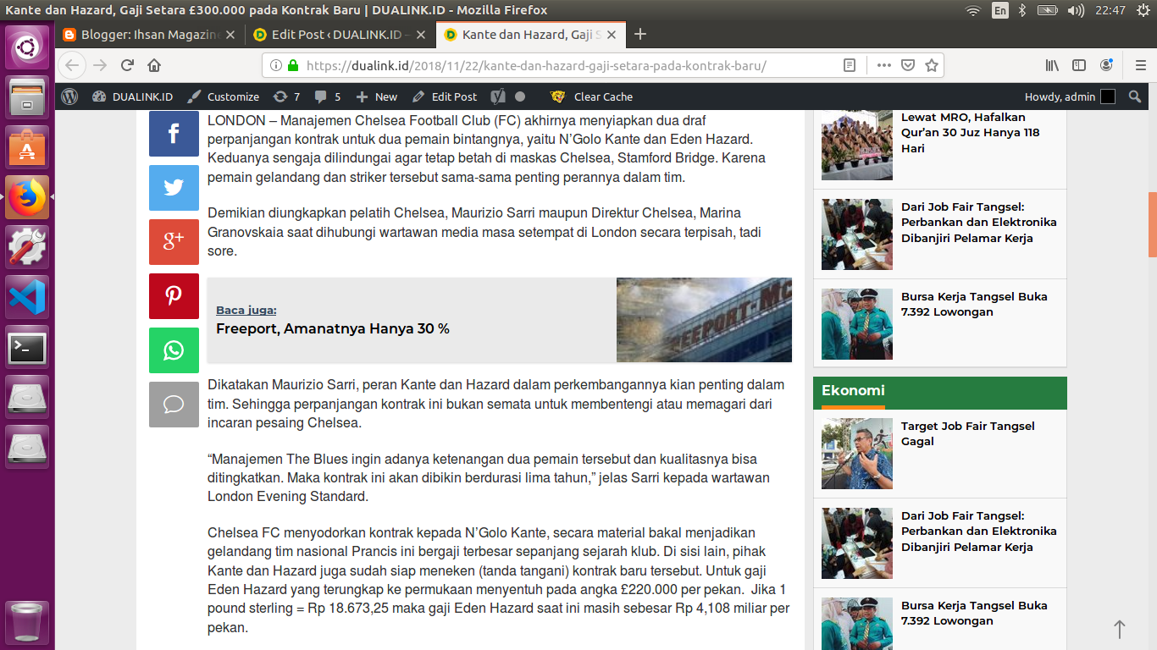Open clock showing 22:47
Image resolution: width=1157 pixels, height=650 pixels.
1110,10
